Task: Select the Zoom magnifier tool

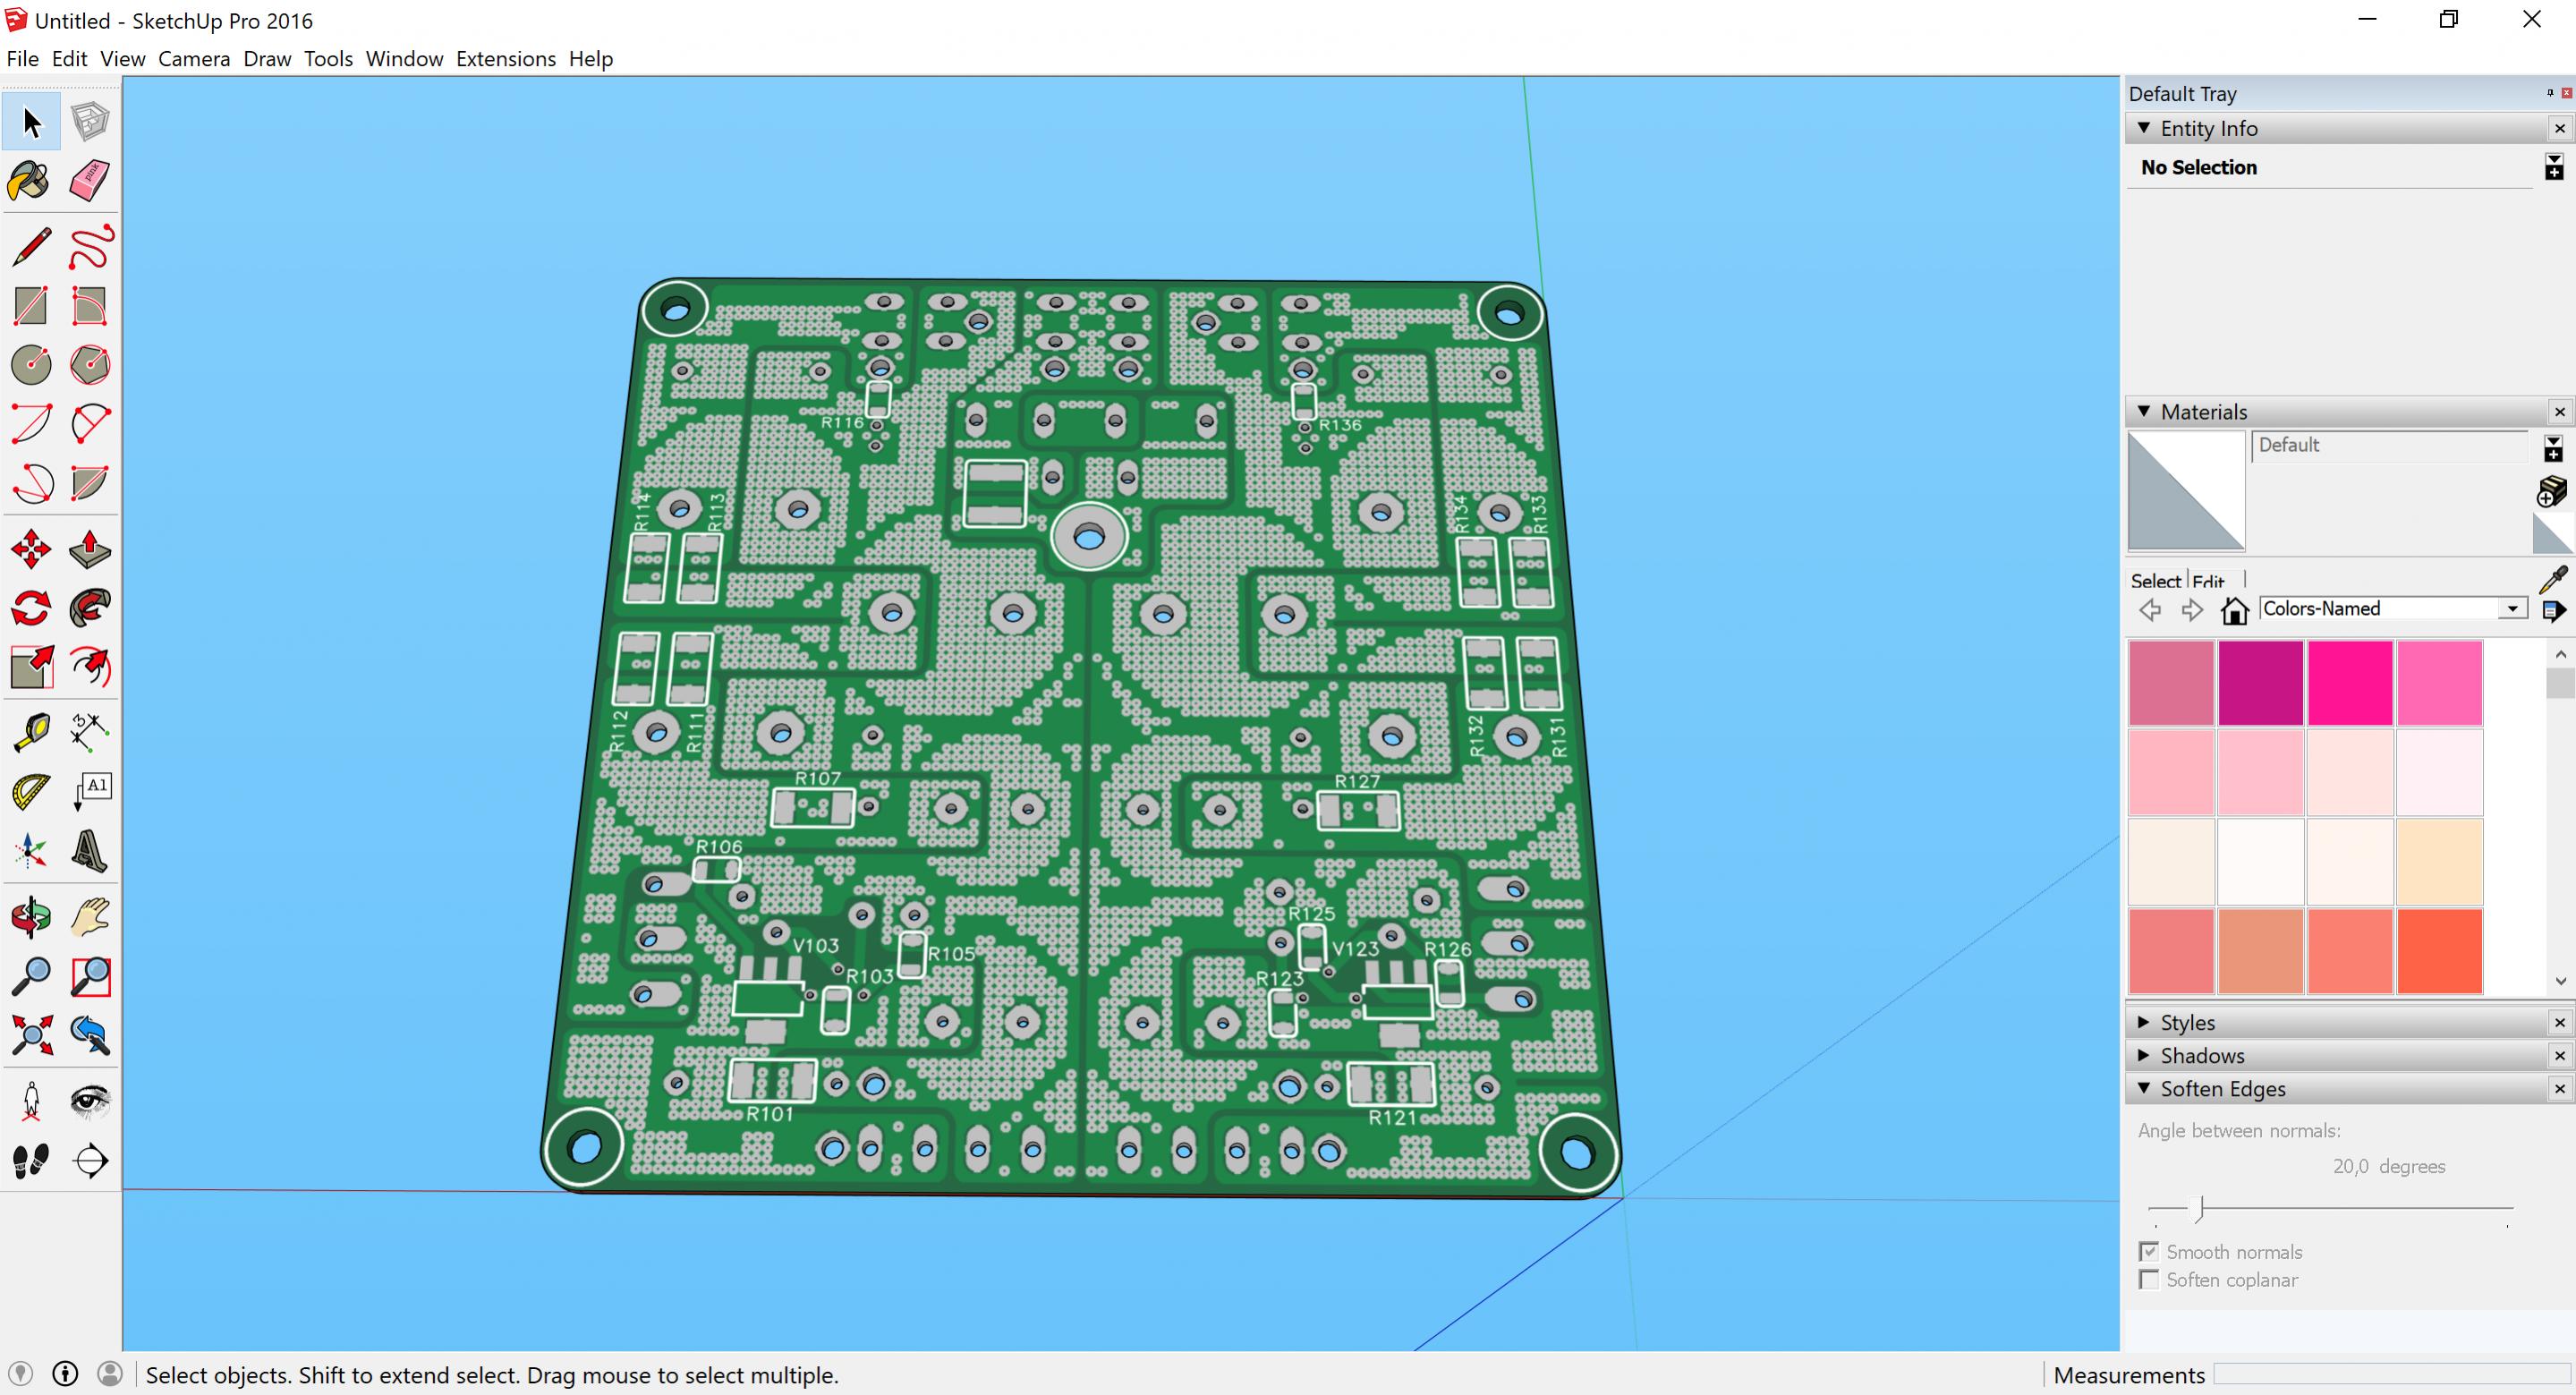Action: coord(31,976)
